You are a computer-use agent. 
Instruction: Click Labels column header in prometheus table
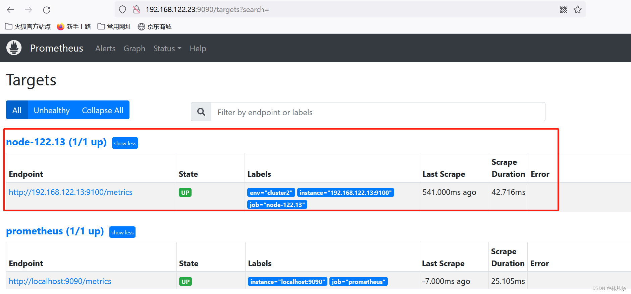coord(260,264)
